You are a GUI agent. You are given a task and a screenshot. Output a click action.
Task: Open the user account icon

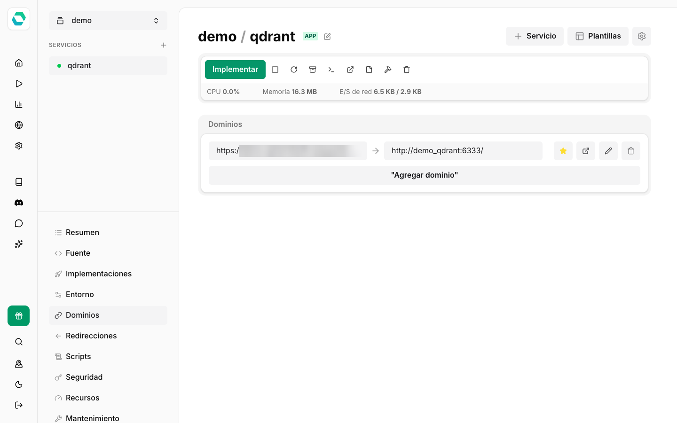(19, 364)
